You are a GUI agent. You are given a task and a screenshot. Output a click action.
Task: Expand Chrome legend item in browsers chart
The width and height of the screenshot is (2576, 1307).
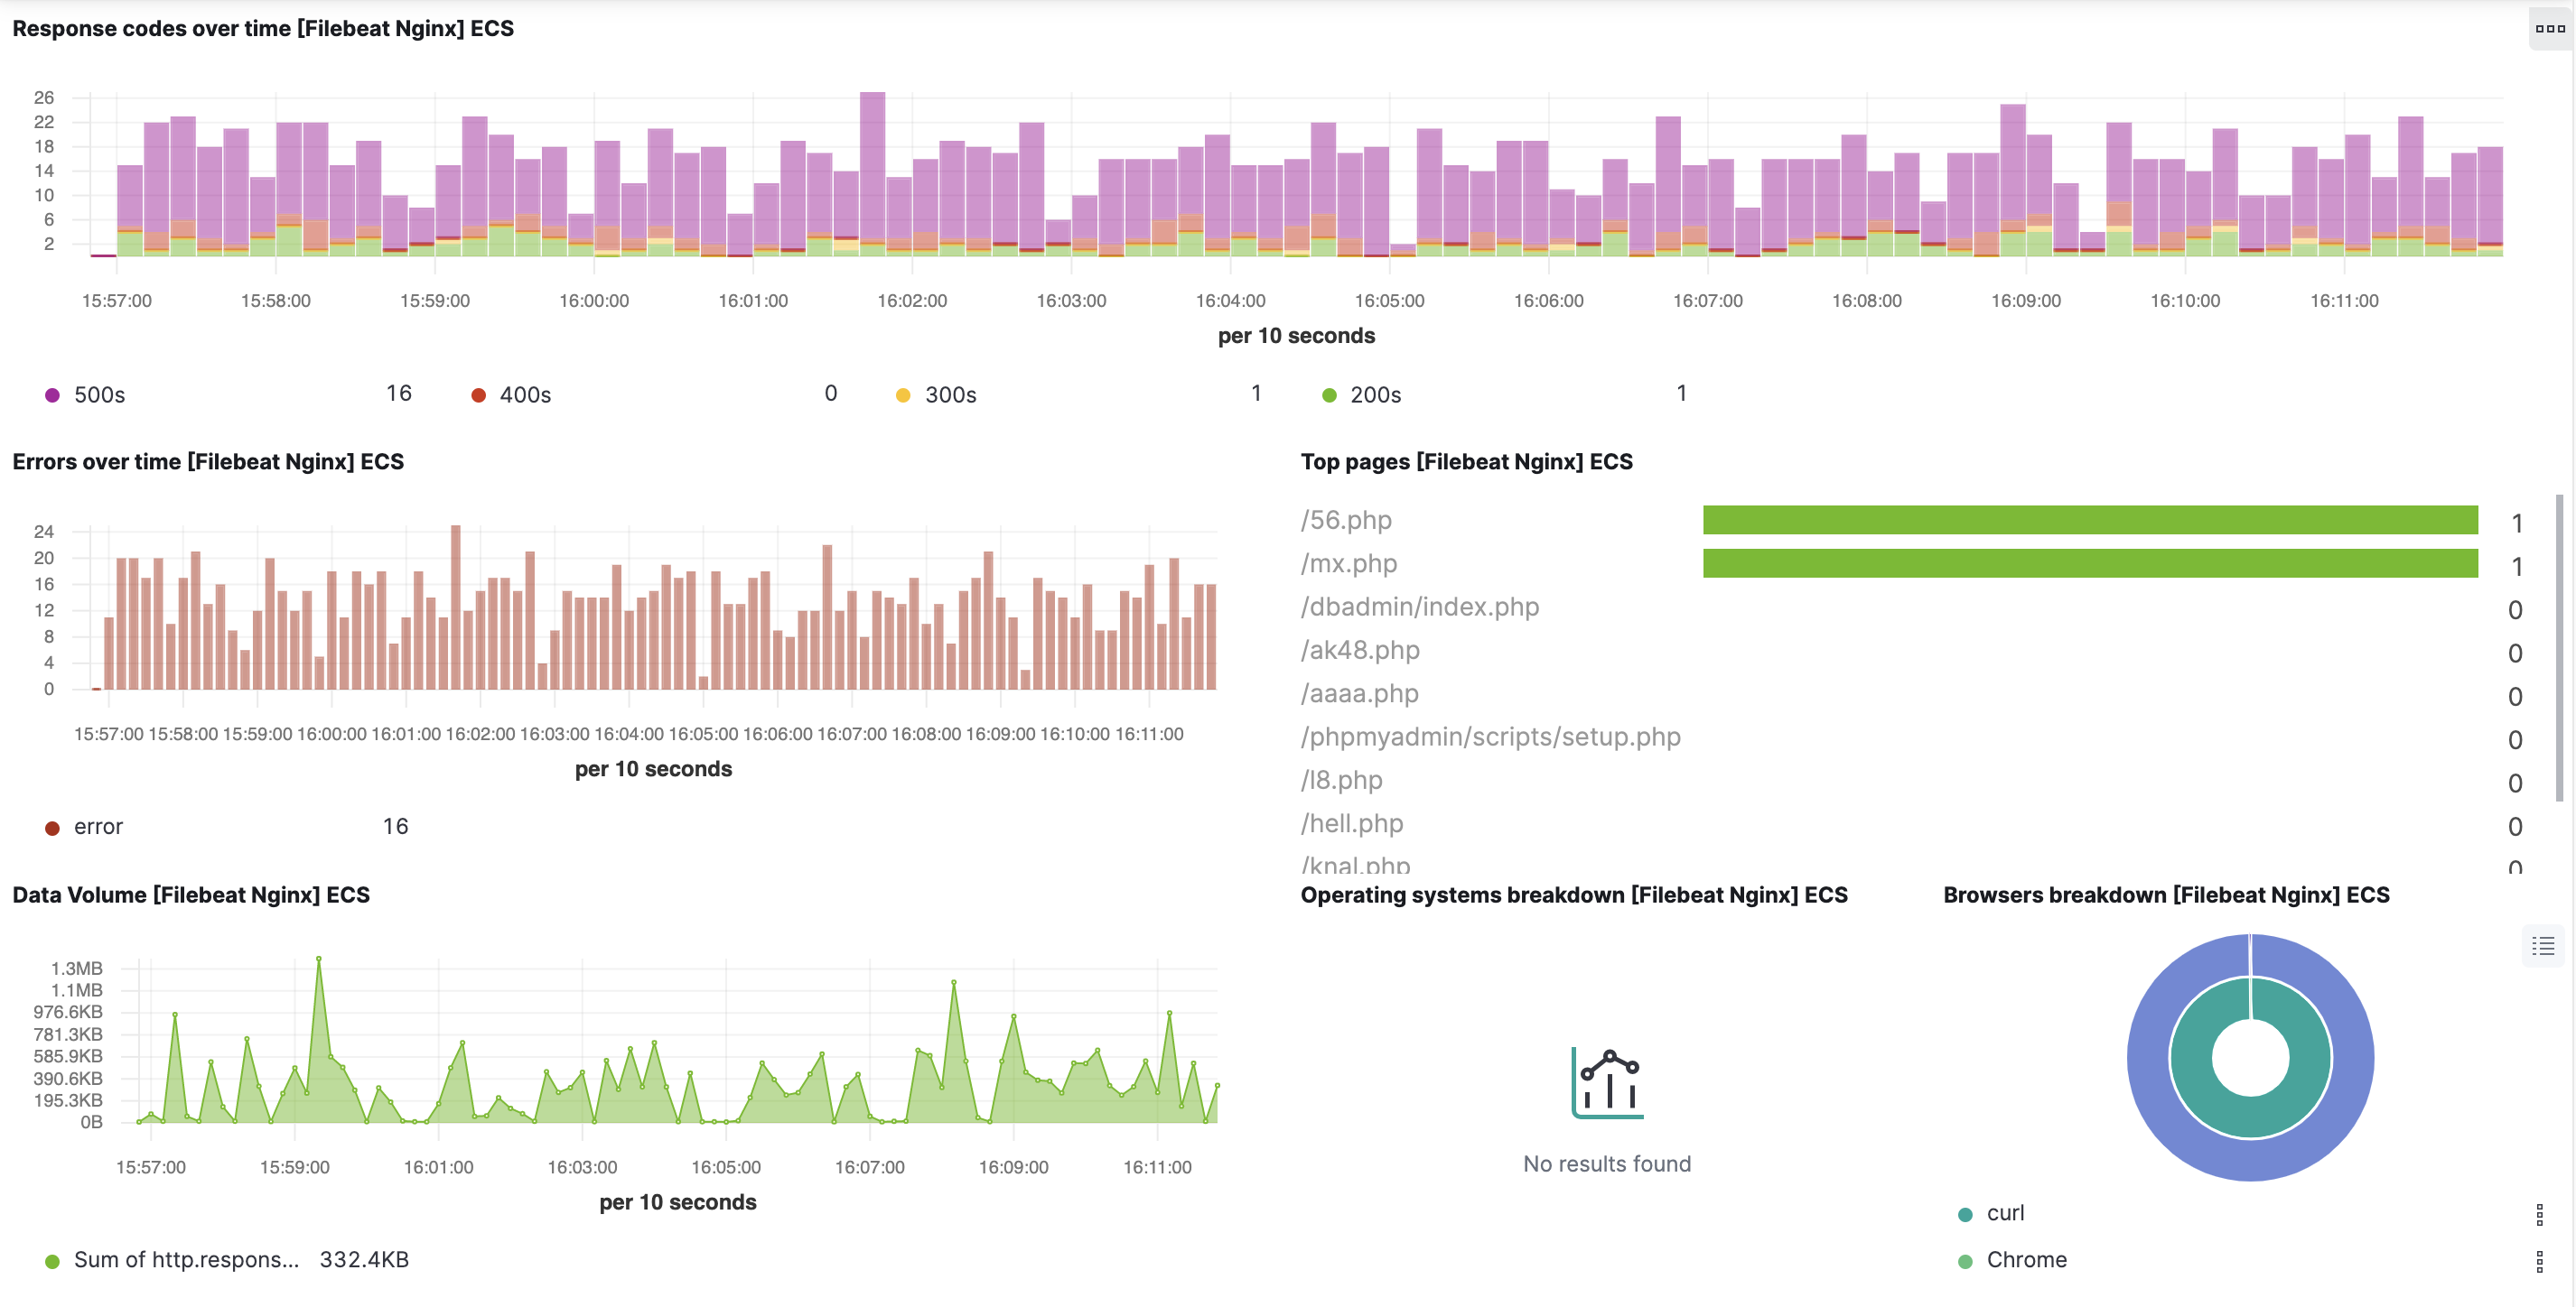[2026, 1260]
